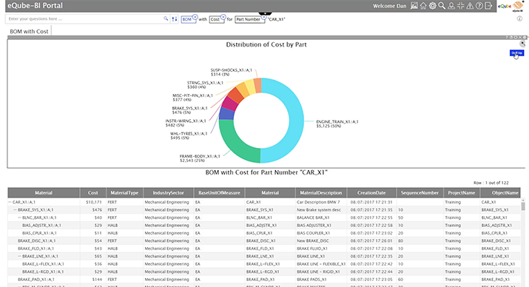Click the blue Drill Up button
Screen dimensions: 529x287
coord(516,53)
